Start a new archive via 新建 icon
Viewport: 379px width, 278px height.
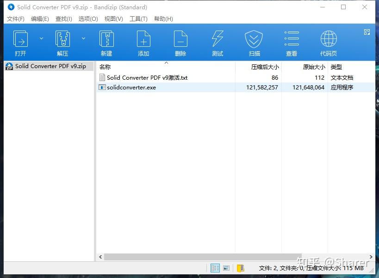coord(106,42)
